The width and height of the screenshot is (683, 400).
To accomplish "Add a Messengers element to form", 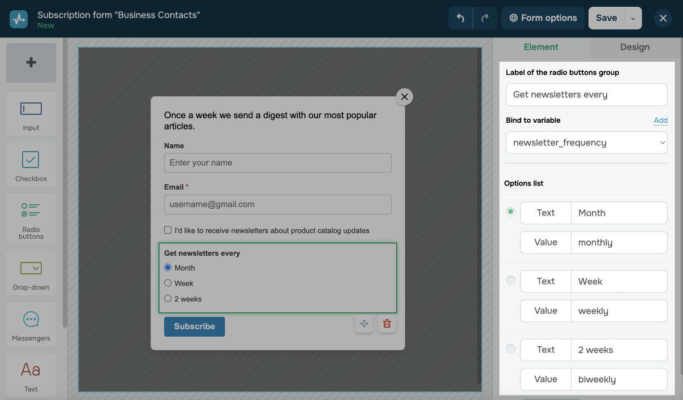I will tap(31, 324).
